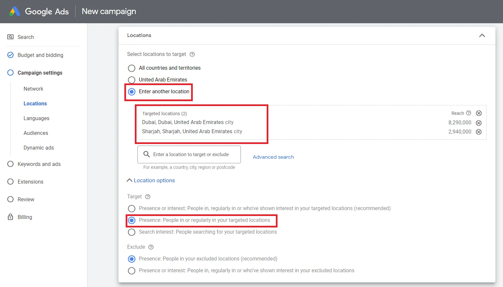Image resolution: width=503 pixels, height=287 pixels.
Task: Remove Sharjah from targeted locations
Action: click(x=479, y=132)
